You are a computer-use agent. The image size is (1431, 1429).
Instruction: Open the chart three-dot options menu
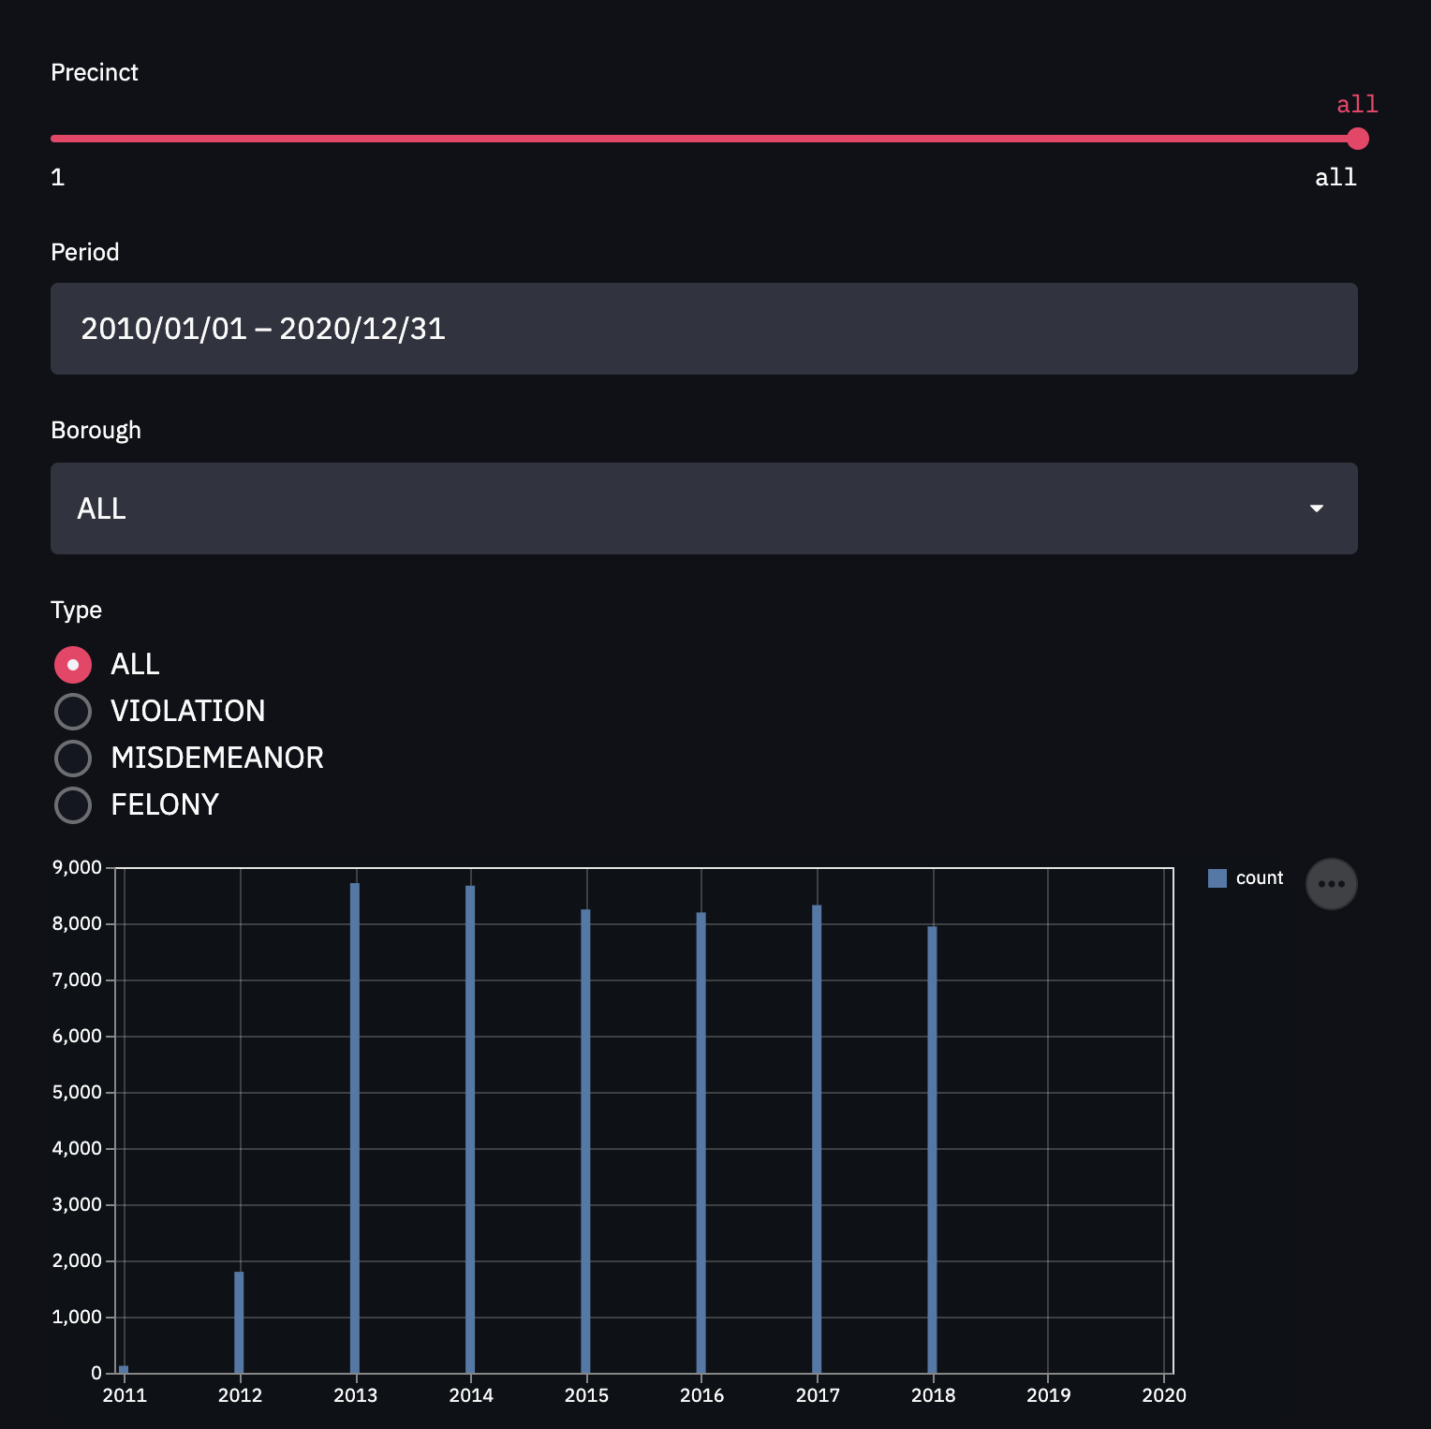click(x=1331, y=884)
